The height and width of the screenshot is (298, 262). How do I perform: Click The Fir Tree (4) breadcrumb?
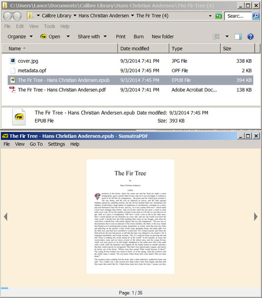152,16
